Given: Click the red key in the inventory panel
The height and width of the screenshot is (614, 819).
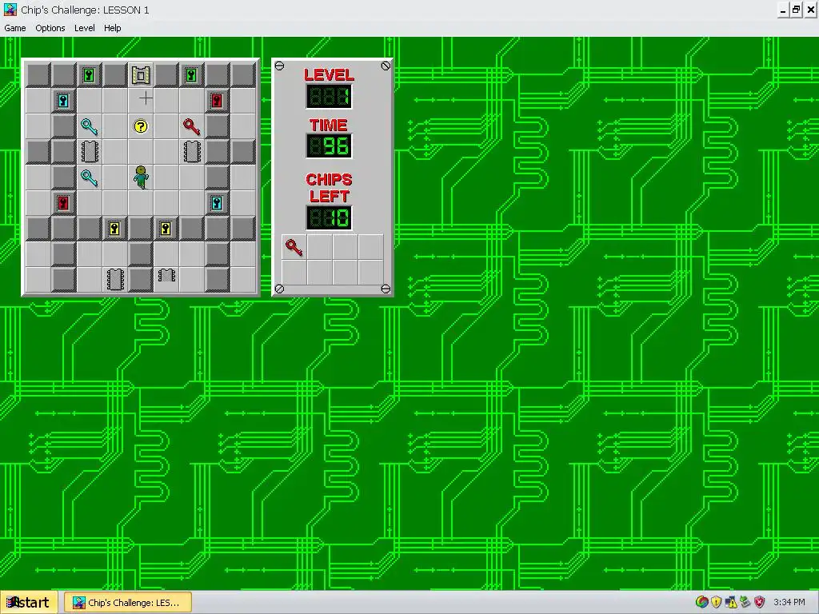Looking at the screenshot, I should (294, 247).
